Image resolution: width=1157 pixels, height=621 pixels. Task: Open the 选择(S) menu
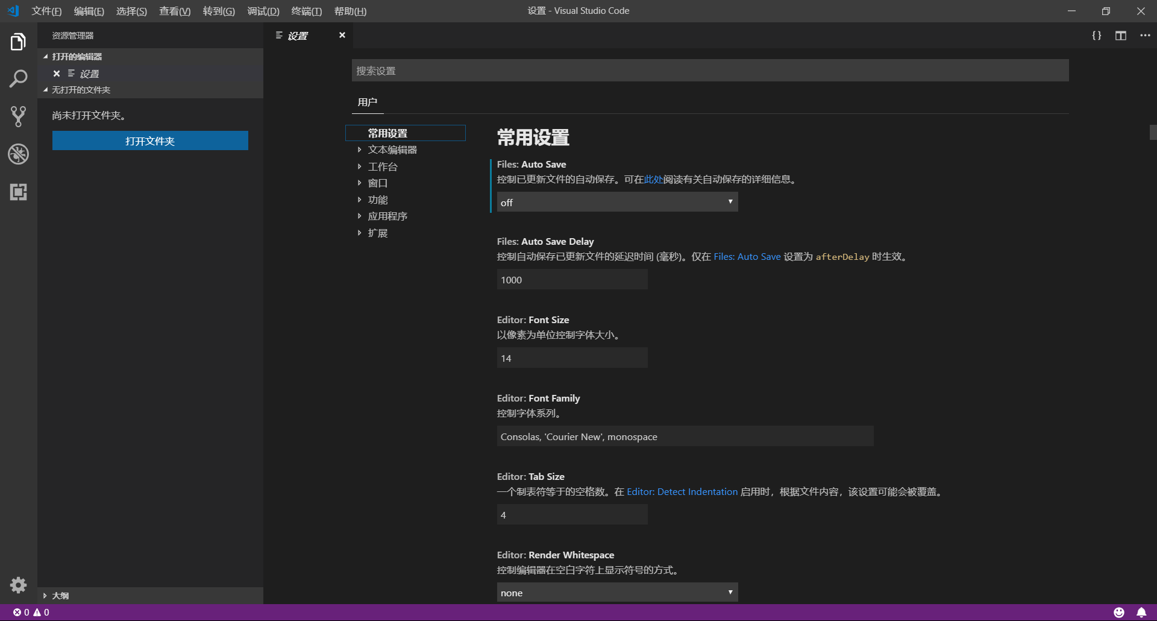[x=131, y=11]
